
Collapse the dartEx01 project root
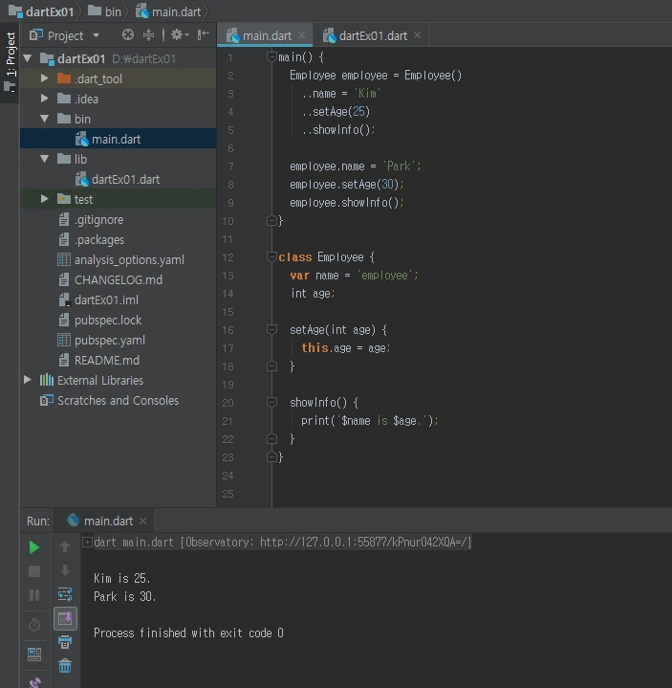pyautogui.click(x=28, y=58)
